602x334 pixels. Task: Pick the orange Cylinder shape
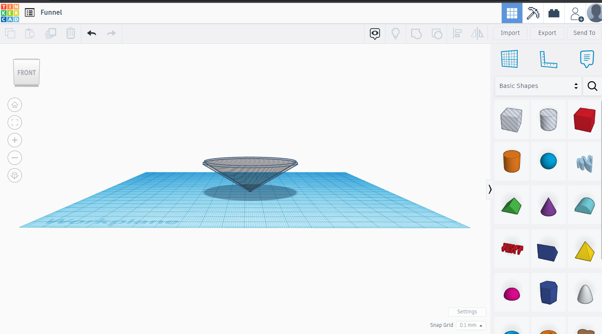[511, 161]
